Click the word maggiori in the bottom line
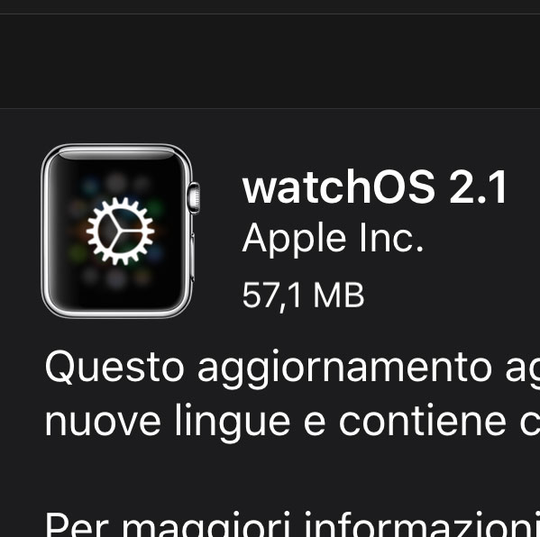The height and width of the screenshot is (537, 540). tap(206, 525)
